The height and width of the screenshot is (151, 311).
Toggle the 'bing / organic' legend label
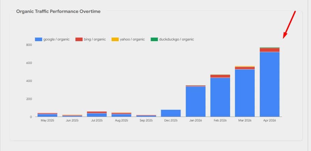(x=95, y=39)
